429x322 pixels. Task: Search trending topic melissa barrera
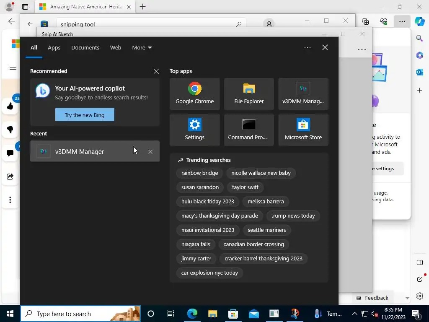click(x=266, y=202)
